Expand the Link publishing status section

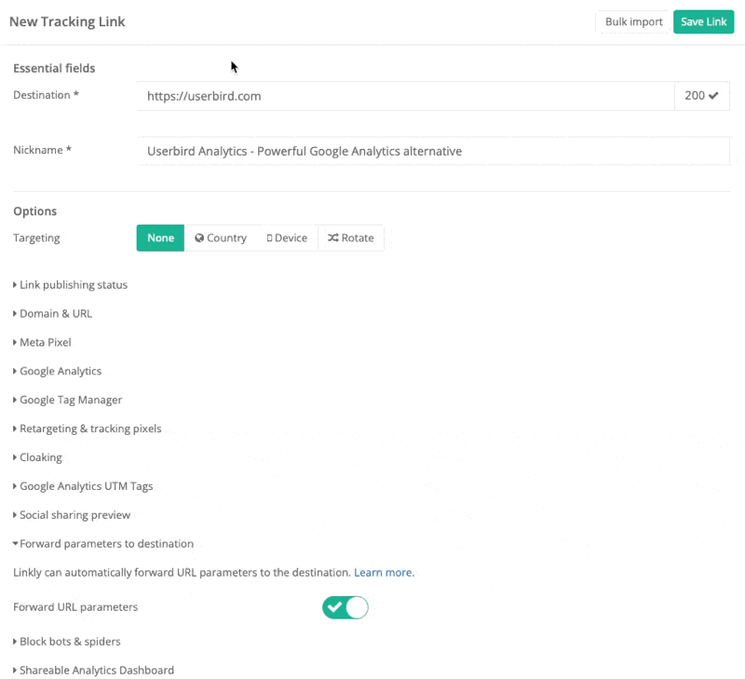73,285
